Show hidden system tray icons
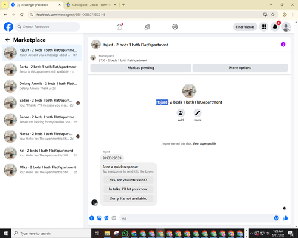Viewport: 298px width, 238px height. pos(251,233)
